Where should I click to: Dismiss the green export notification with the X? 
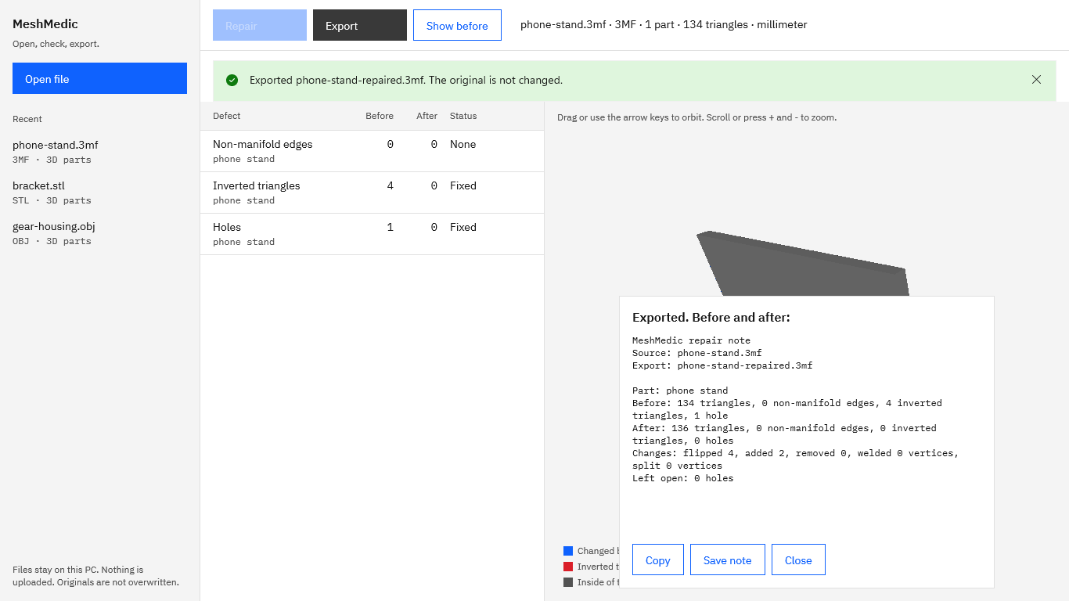tap(1036, 80)
